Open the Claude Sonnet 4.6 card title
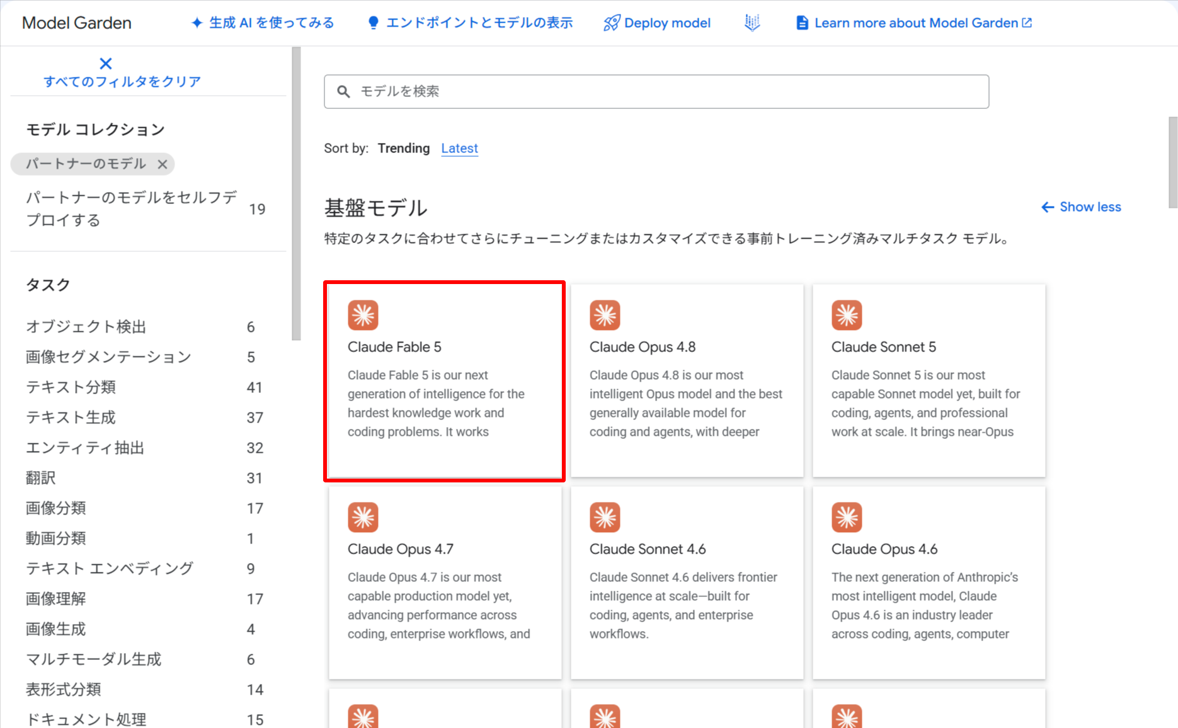Screen dimensions: 1178x728 (648, 549)
